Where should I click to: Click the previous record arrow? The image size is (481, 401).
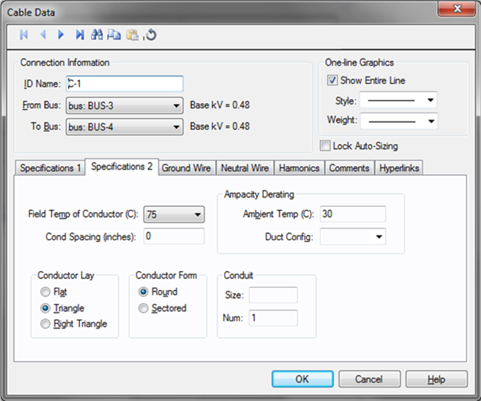[42, 35]
